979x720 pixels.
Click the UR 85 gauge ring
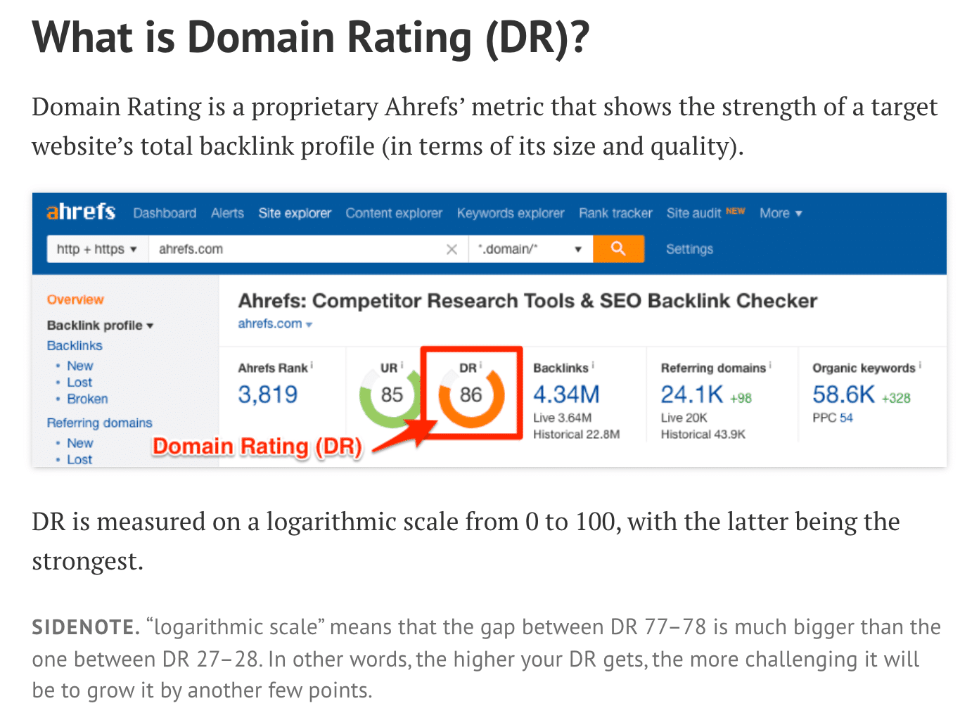tap(391, 396)
